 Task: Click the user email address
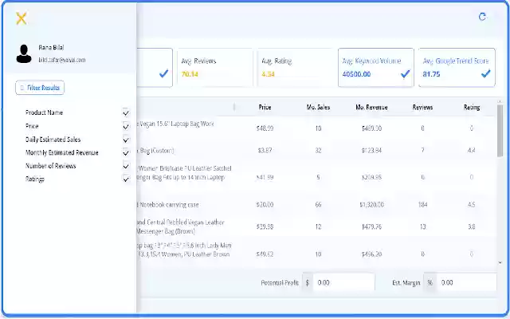(x=62, y=61)
